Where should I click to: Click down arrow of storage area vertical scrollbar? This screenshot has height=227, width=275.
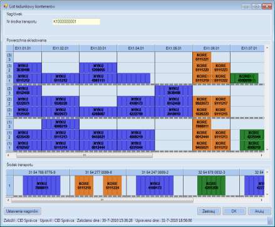coord(267,149)
